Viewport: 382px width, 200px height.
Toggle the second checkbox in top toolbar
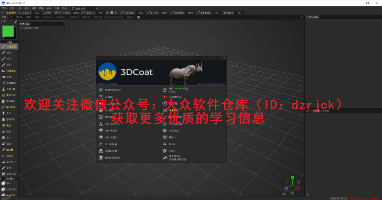point(45,13)
